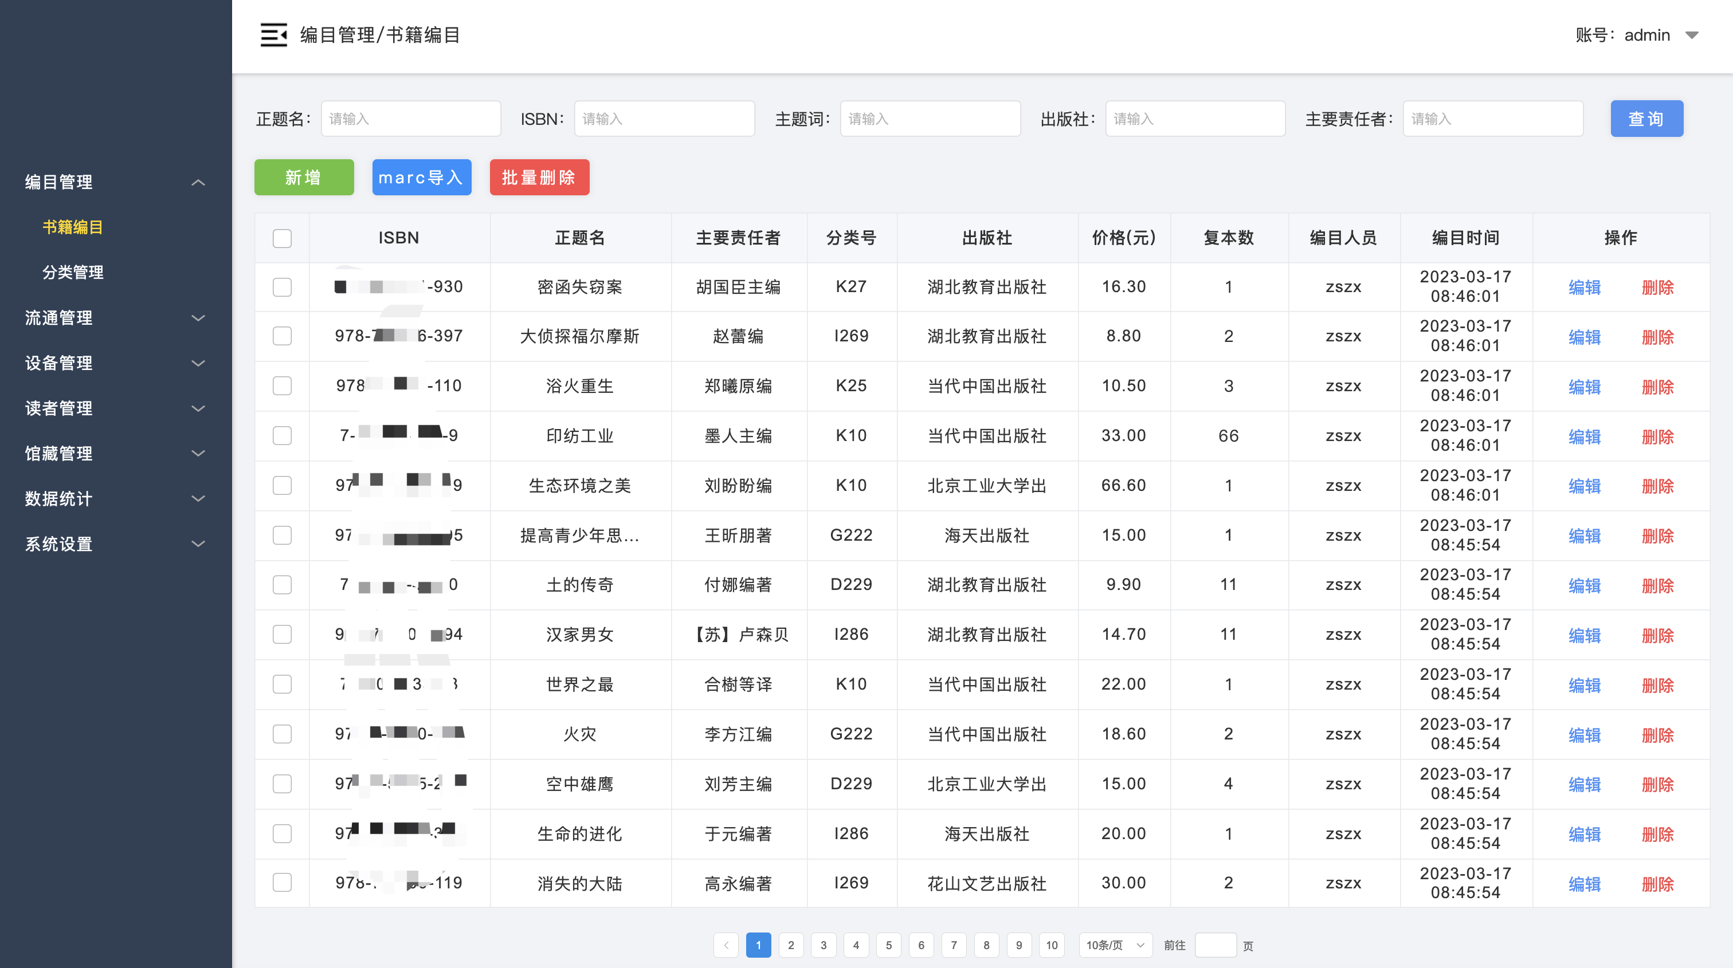Screen dimensions: 1733x968
Task: Check the row for 大侦探福尔摩斯
Action: click(282, 336)
